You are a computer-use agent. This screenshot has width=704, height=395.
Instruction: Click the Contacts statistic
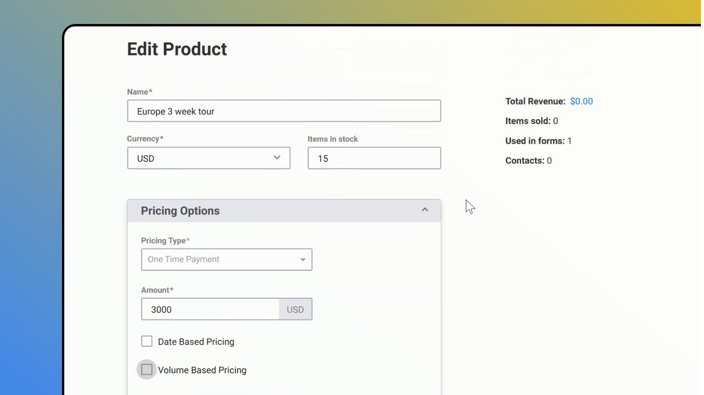pos(528,160)
